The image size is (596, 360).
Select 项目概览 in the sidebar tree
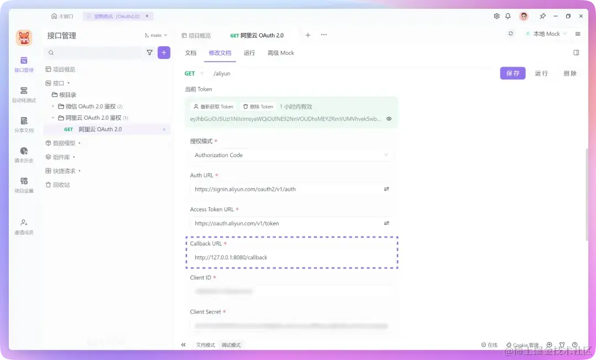(x=61, y=69)
